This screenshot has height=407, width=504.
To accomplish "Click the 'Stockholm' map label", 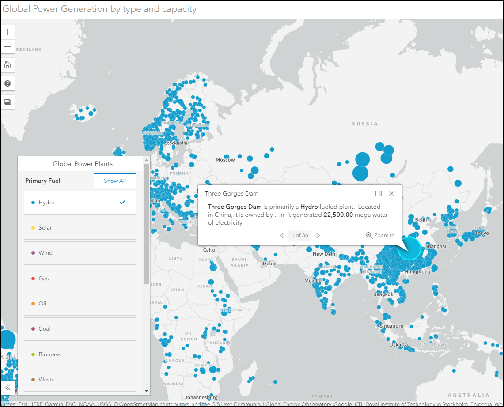I will (176, 143).
